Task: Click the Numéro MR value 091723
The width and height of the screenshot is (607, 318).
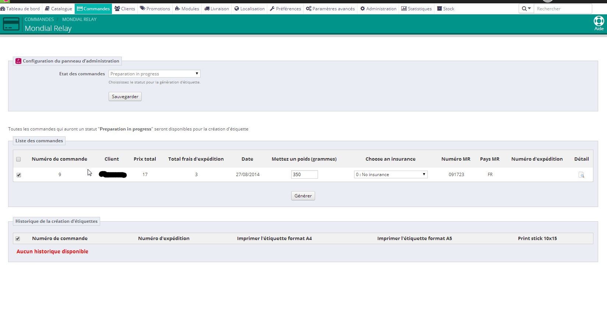Action: 456,174
